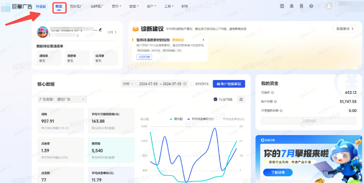Click the 立即扫描 button in the suggestion card

tap(144, 57)
